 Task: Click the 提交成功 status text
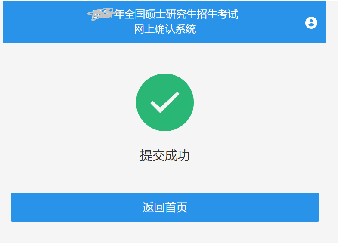165,155
